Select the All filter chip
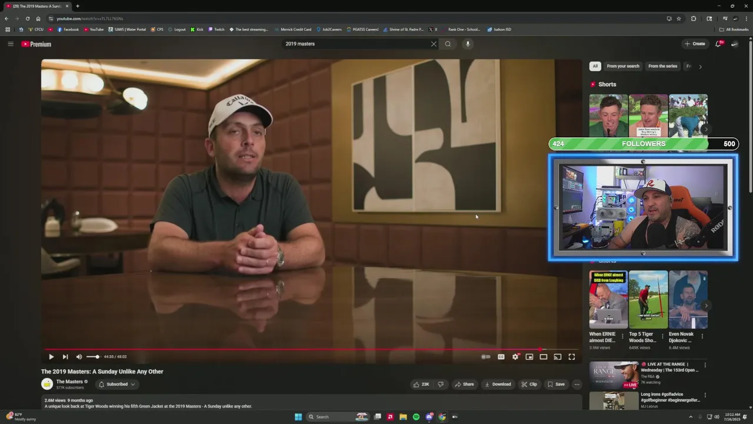This screenshot has width=753, height=424. pyautogui.click(x=595, y=66)
